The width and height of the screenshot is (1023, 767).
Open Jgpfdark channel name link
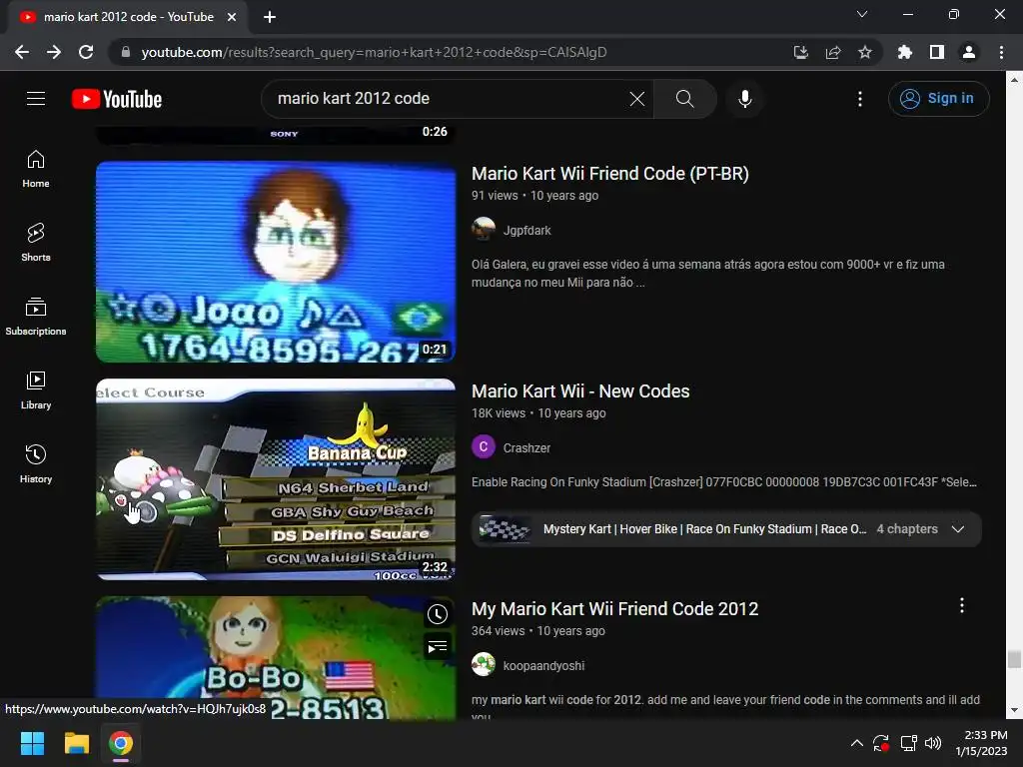tap(526, 231)
